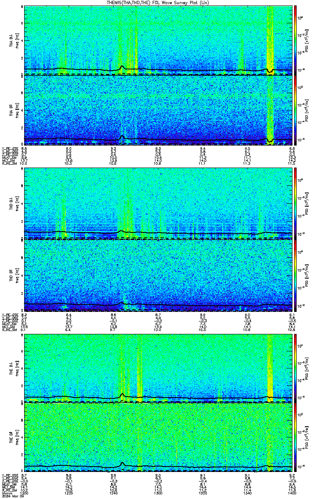Click the 'THE B∥ freq [Hz]' axis label
Image resolution: width=312 pixels, height=499 pixels.
[14, 437]
